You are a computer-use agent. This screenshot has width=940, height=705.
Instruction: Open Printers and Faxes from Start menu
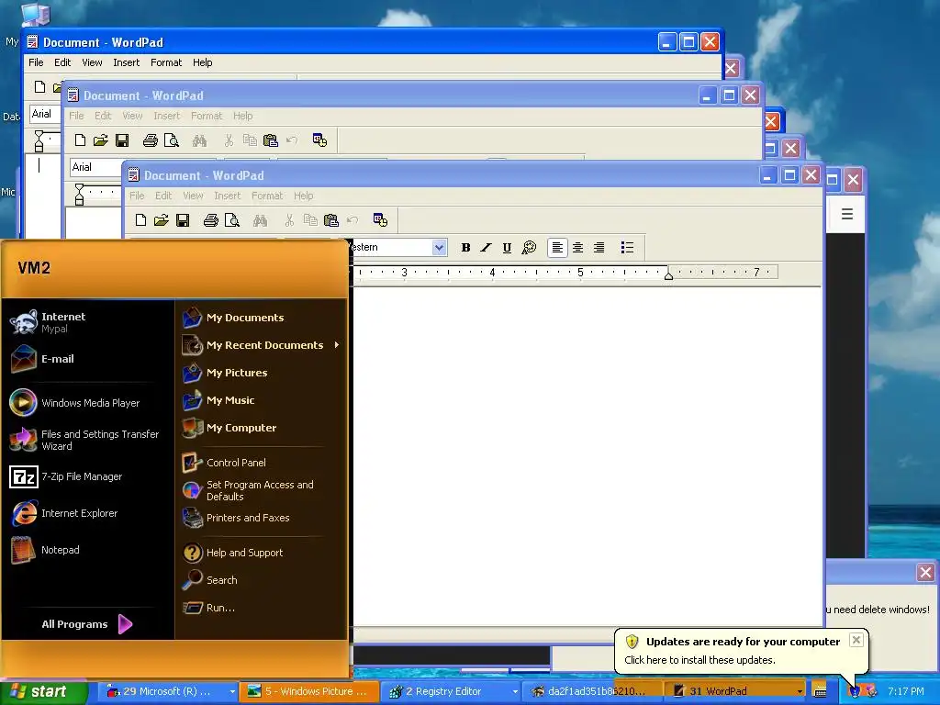pos(262,518)
